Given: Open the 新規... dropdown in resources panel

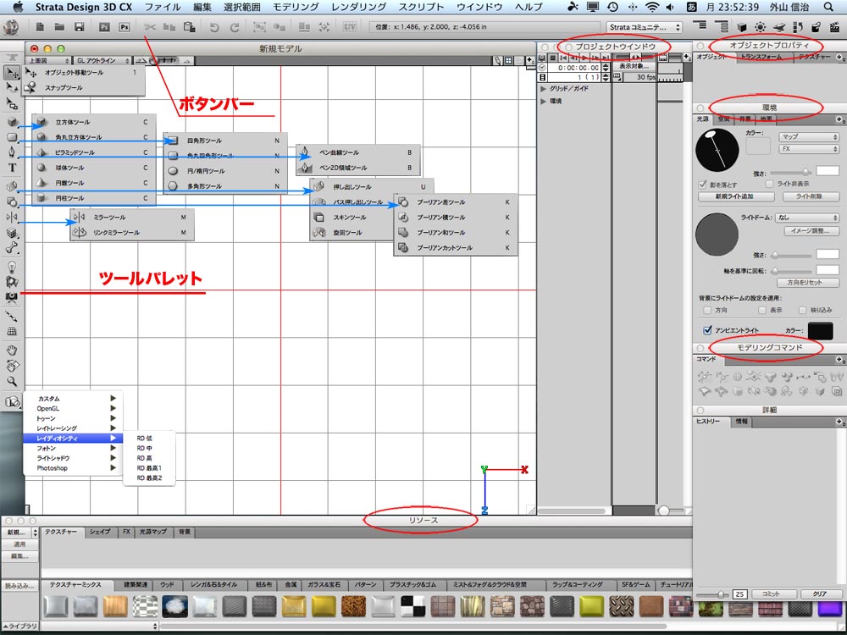Looking at the screenshot, I should click(20, 533).
